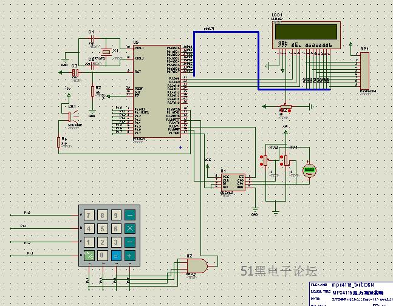Click the RV2 contrast potentiometer body

click(x=285, y=106)
